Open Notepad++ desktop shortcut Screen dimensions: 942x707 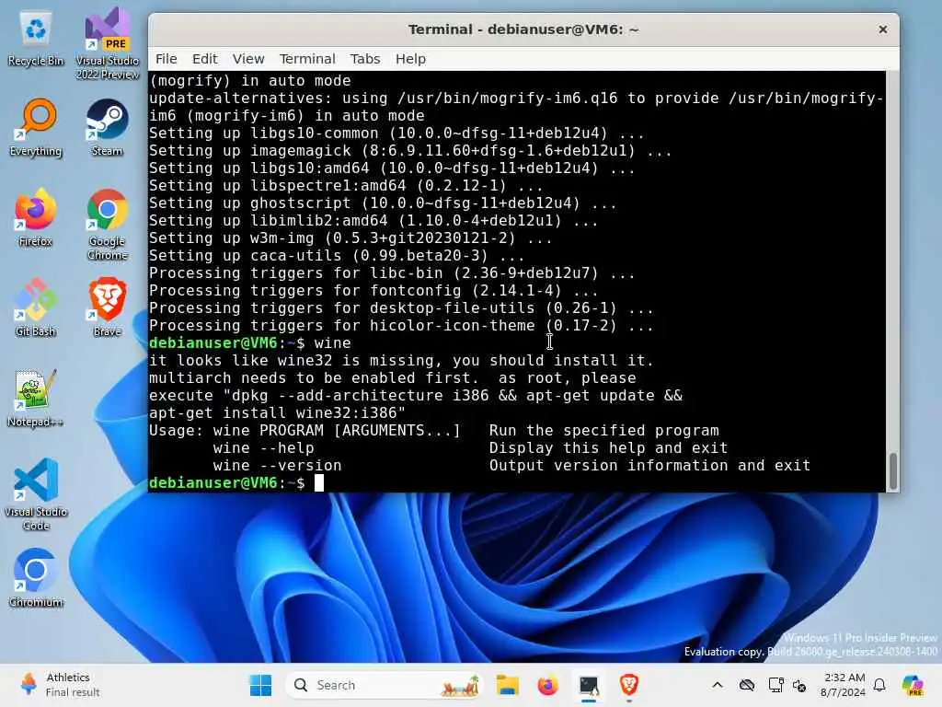(36, 398)
